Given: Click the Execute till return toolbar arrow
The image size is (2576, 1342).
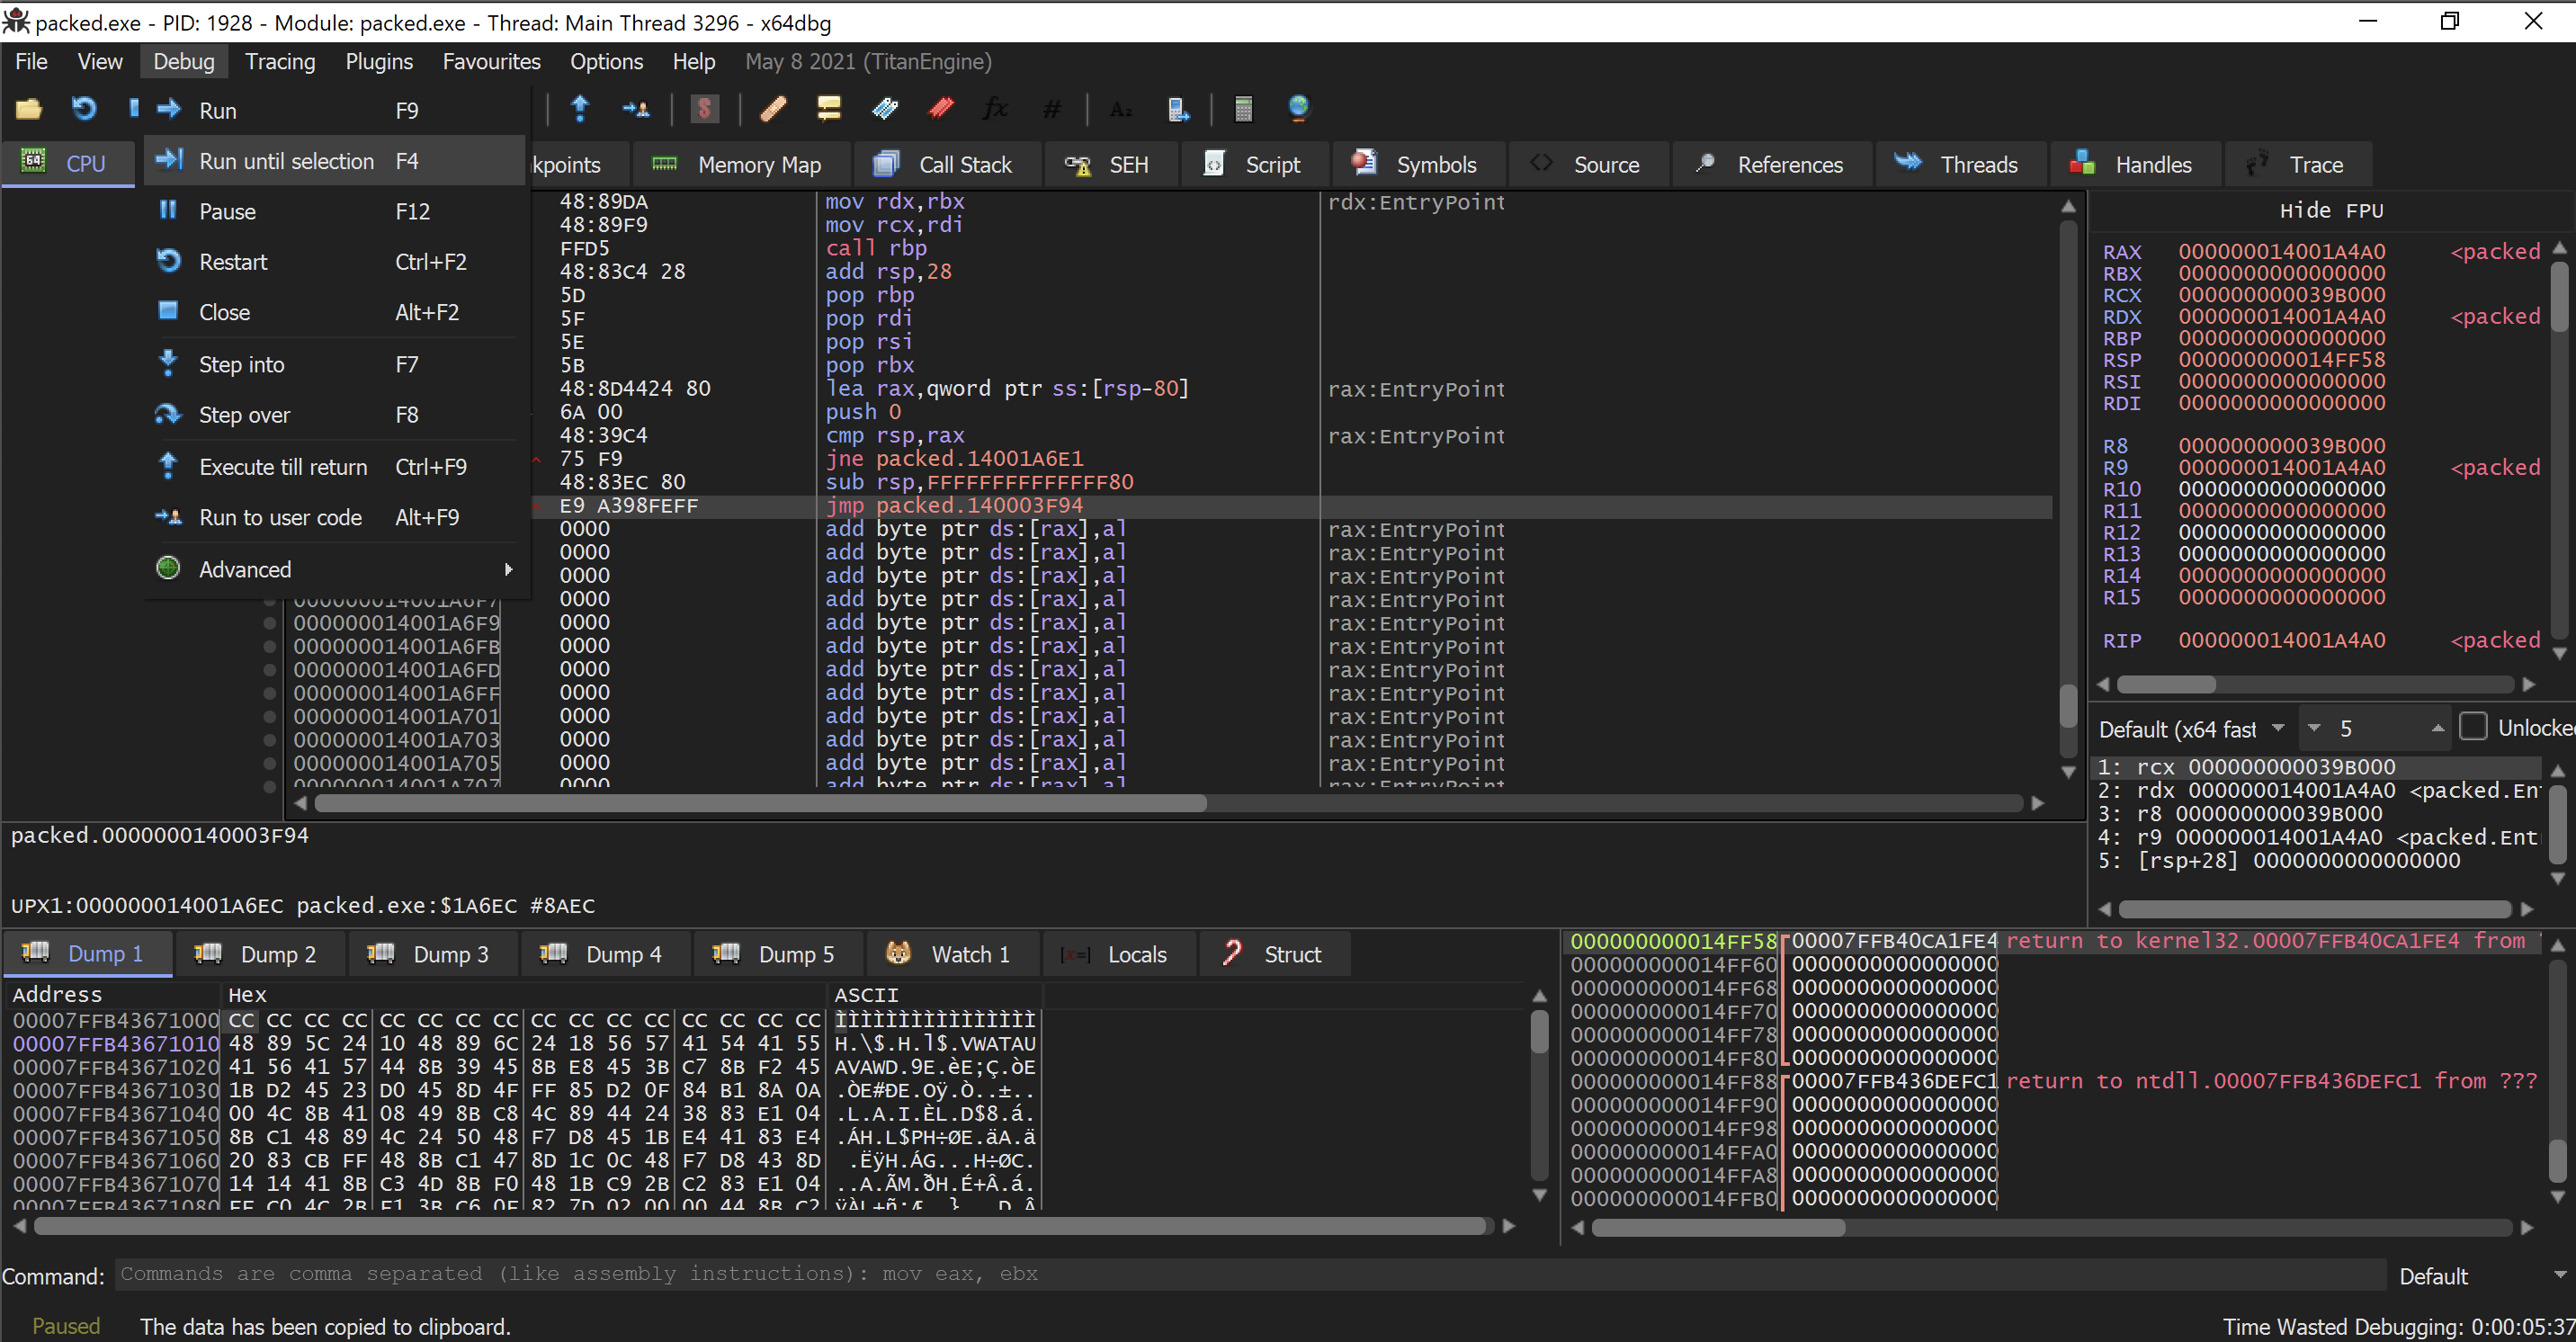Looking at the screenshot, I should pos(580,109).
